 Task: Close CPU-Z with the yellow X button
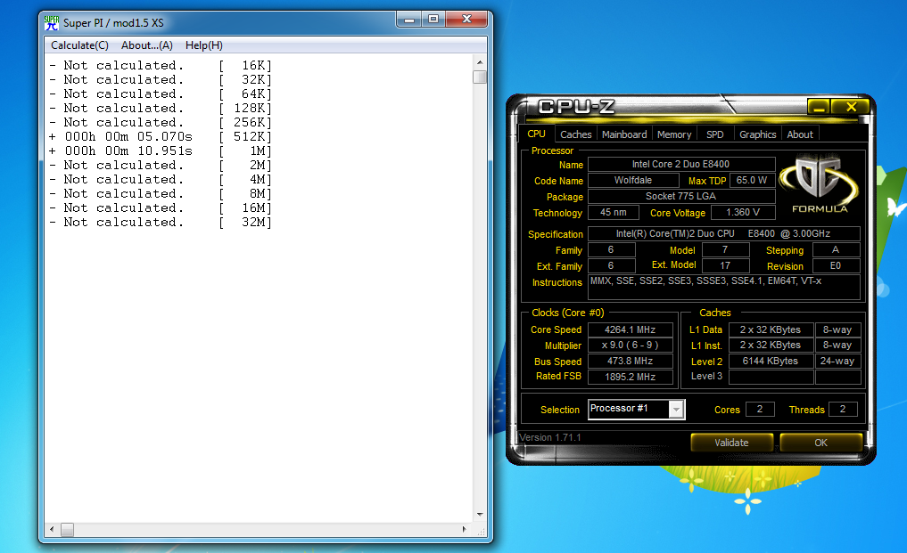tap(850, 107)
